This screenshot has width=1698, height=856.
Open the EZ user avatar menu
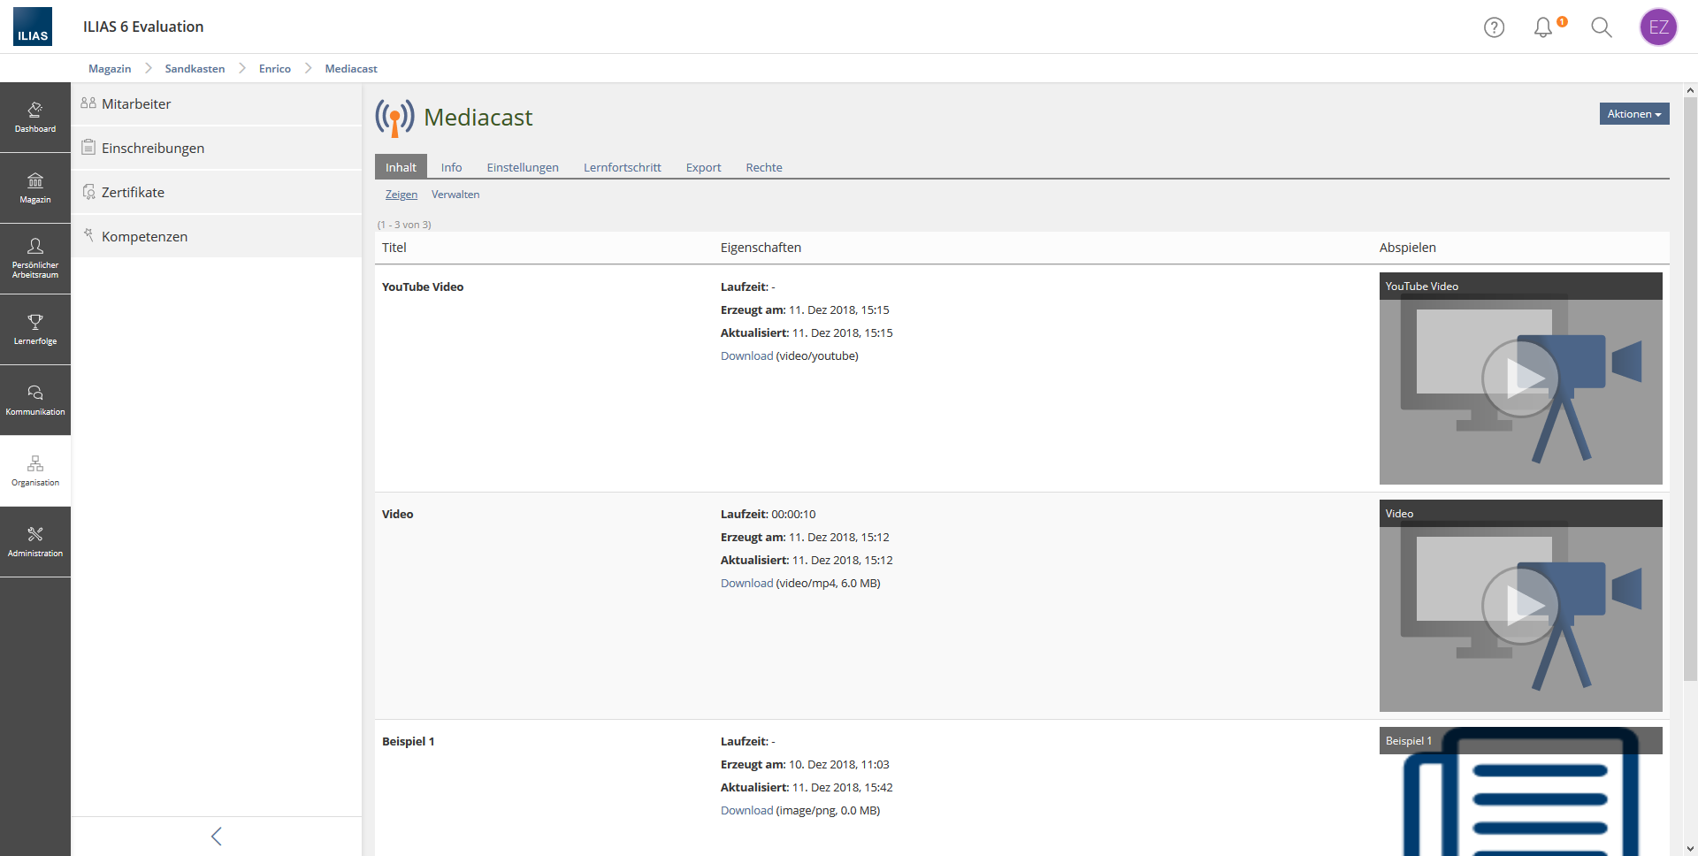[1658, 27]
